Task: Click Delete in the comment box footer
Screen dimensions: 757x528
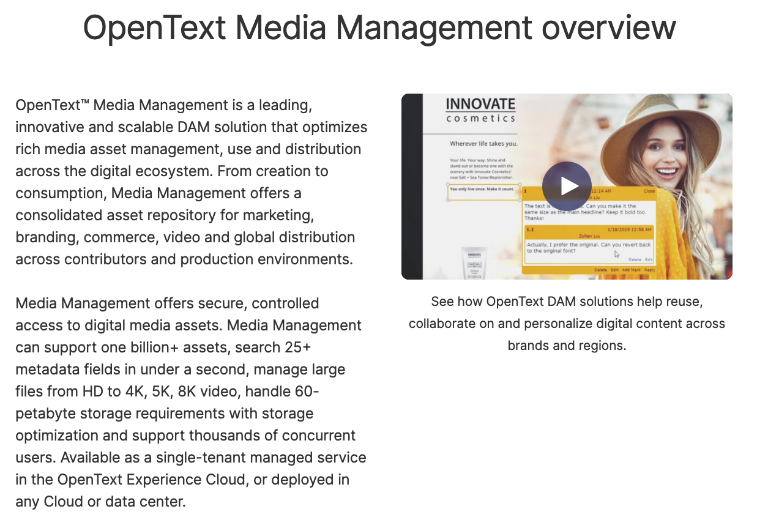Action: (x=600, y=270)
